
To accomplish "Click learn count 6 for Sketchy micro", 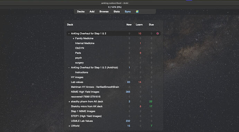I will pyautogui.click(x=140, y=106).
